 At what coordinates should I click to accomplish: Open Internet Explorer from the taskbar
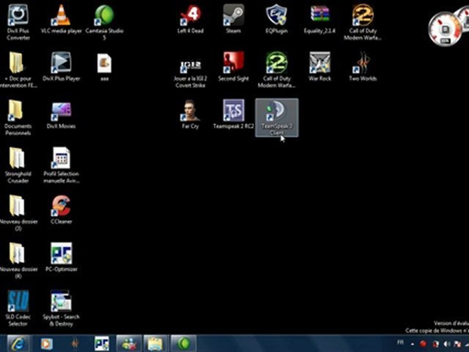coord(18,343)
